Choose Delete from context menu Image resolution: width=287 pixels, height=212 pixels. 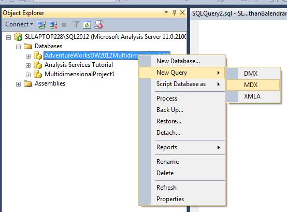click(182, 173)
